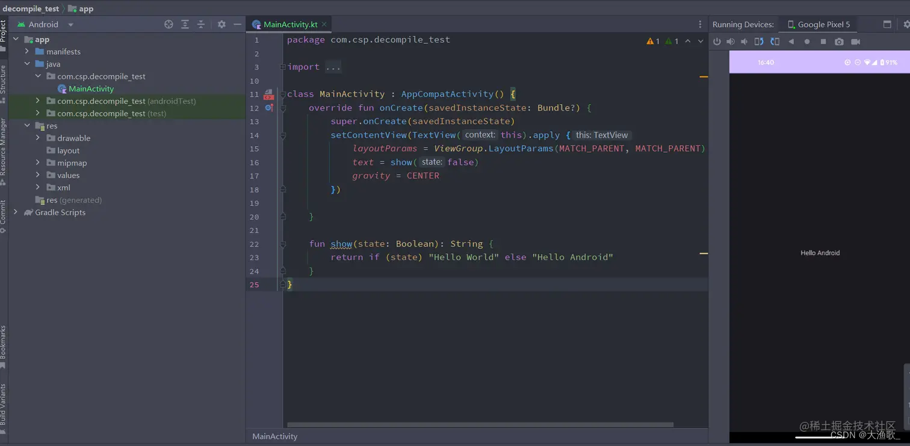Open the Android view dropdown
The width and height of the screenshot is (910, 446).
(70, 25)
